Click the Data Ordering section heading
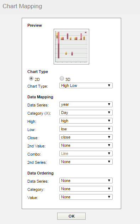 [41, 173]
